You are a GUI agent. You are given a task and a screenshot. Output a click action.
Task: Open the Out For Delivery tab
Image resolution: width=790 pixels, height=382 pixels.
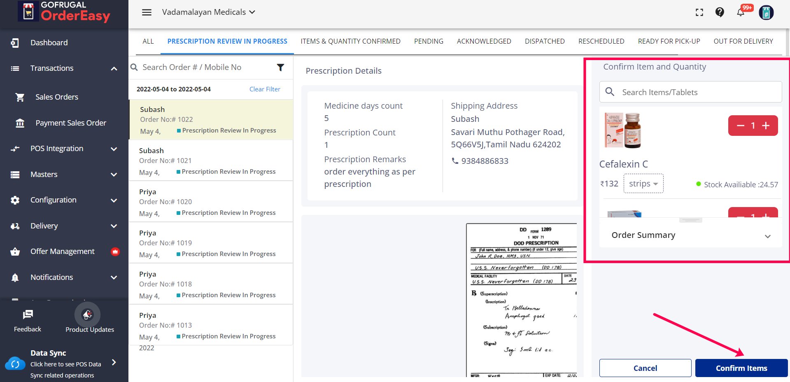743,41
